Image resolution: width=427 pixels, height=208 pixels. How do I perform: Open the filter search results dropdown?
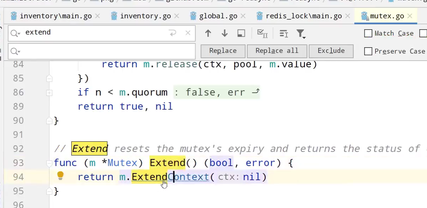301,34
